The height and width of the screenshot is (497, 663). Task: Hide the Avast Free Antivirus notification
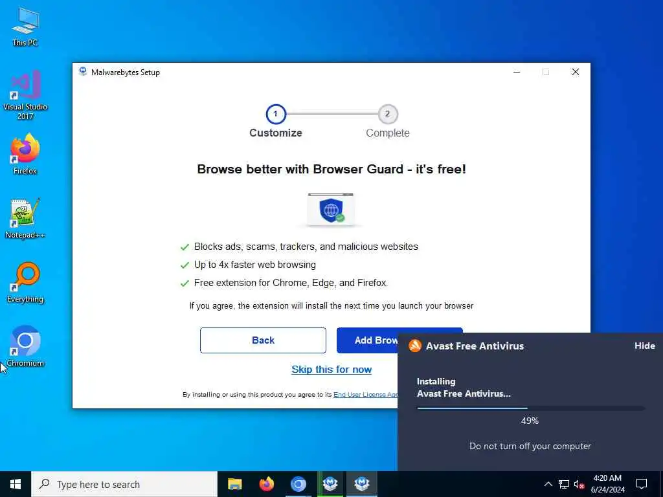[x=644, y=346]
